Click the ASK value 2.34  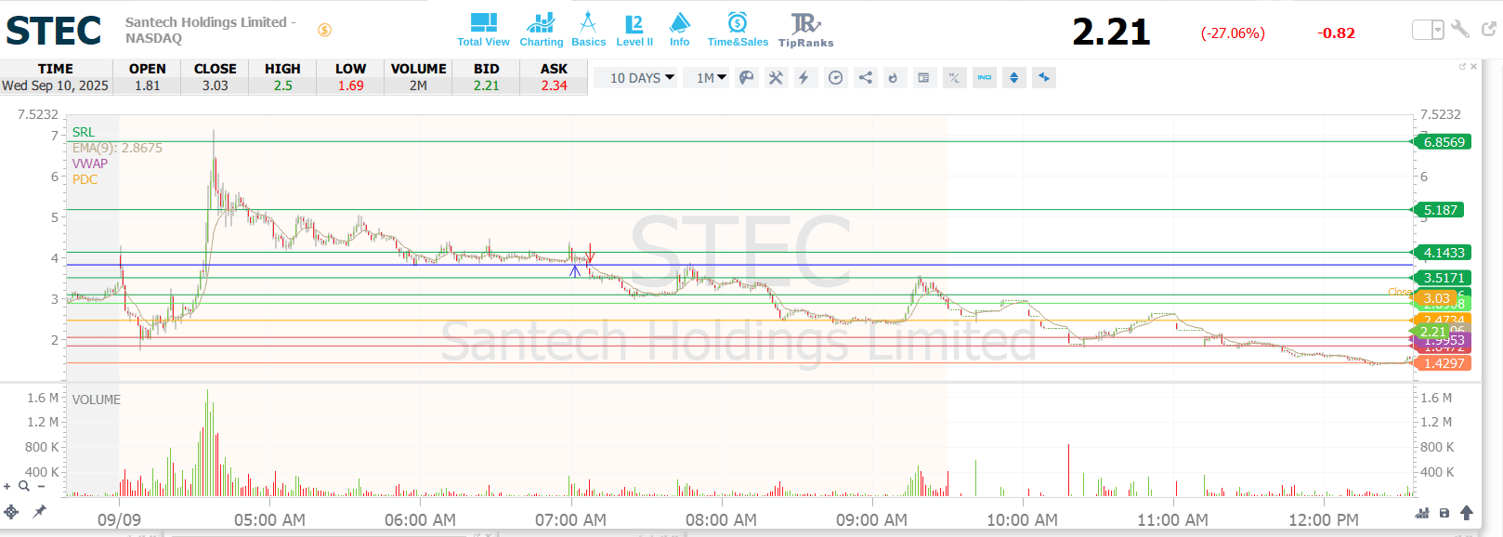click(554, 85)
